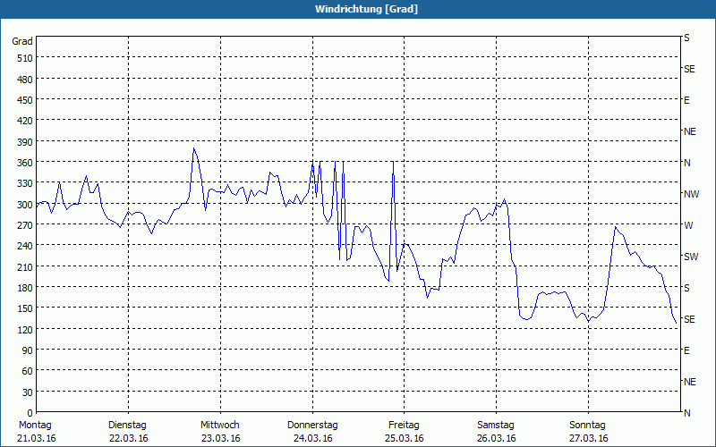
Task: Click the 90 value on the left axis
Action: coord(26,350)
